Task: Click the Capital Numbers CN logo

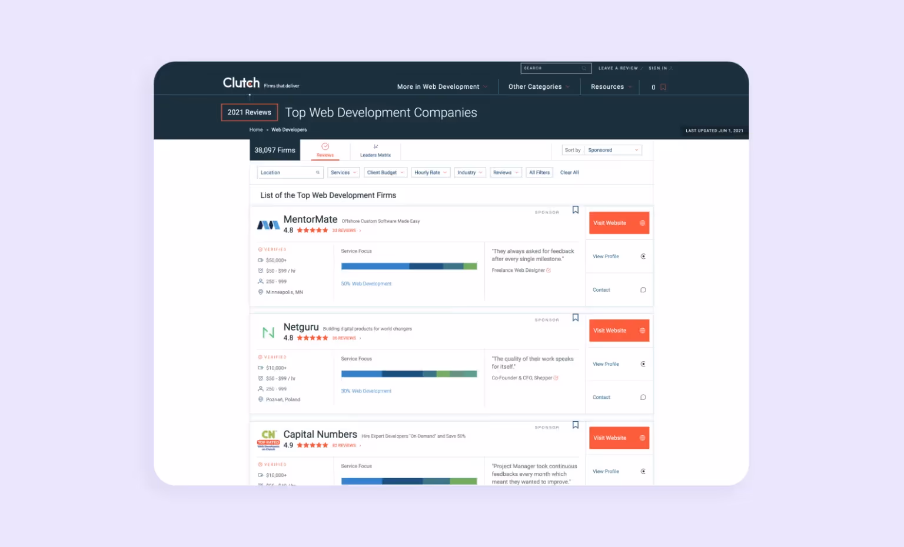Action: click(x=268, y=439)
